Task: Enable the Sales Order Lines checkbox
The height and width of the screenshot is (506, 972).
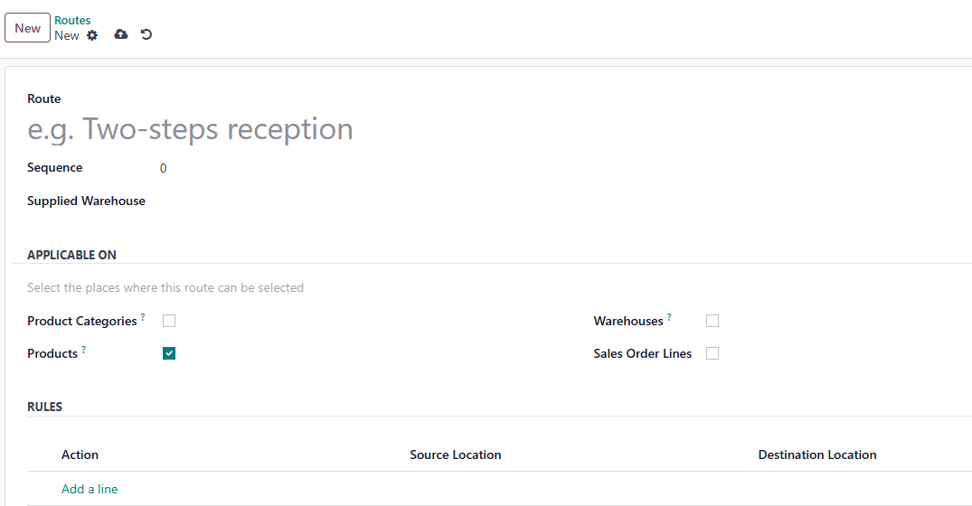Action: (712, 353)
